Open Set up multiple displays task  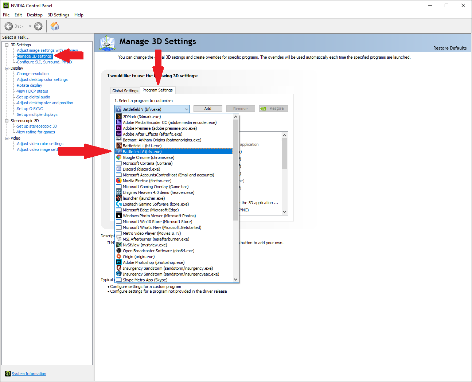click(x=37, y=114)
